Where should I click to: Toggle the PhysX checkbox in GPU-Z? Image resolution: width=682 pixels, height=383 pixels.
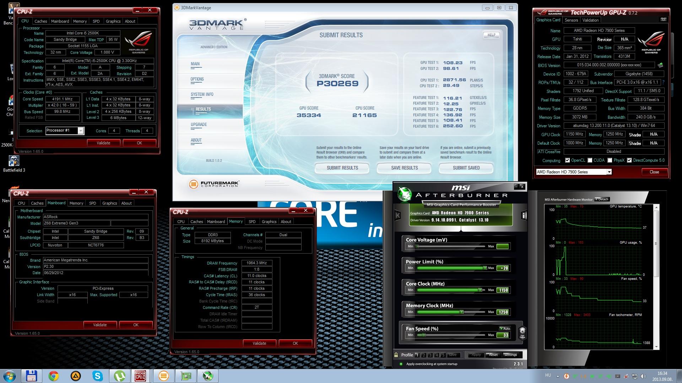pyautogui.click(x=610, y=160)
